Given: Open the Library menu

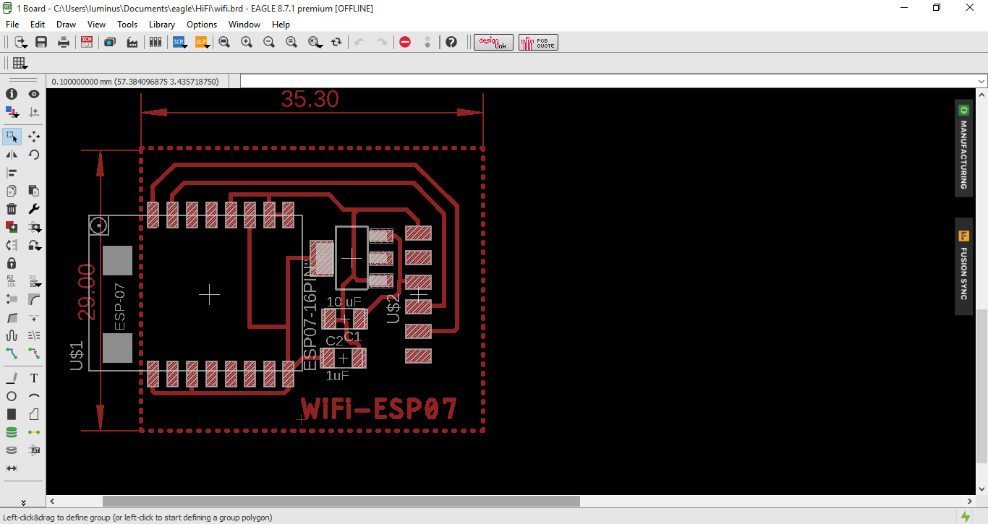Looking at the screenshot, I should [162, 24].
